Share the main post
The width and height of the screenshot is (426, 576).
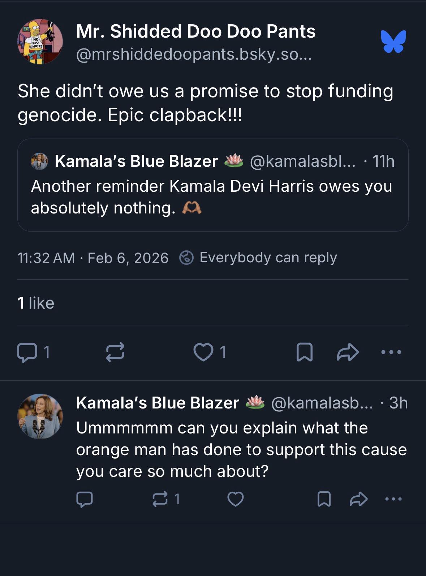click(348, 352)
